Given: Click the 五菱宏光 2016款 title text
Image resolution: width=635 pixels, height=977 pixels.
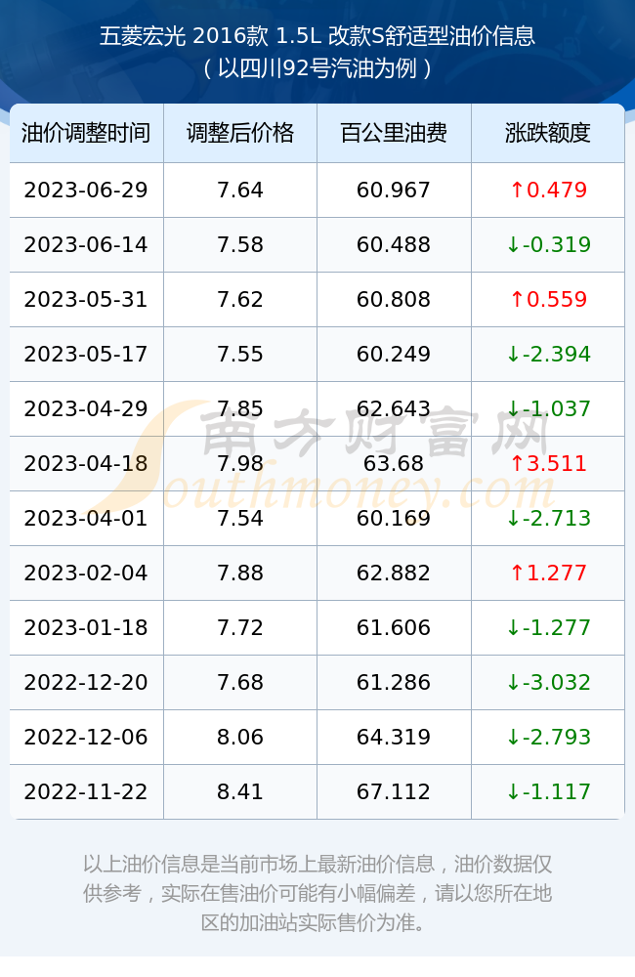Looking at the screenshot, I should click(185, 36).
